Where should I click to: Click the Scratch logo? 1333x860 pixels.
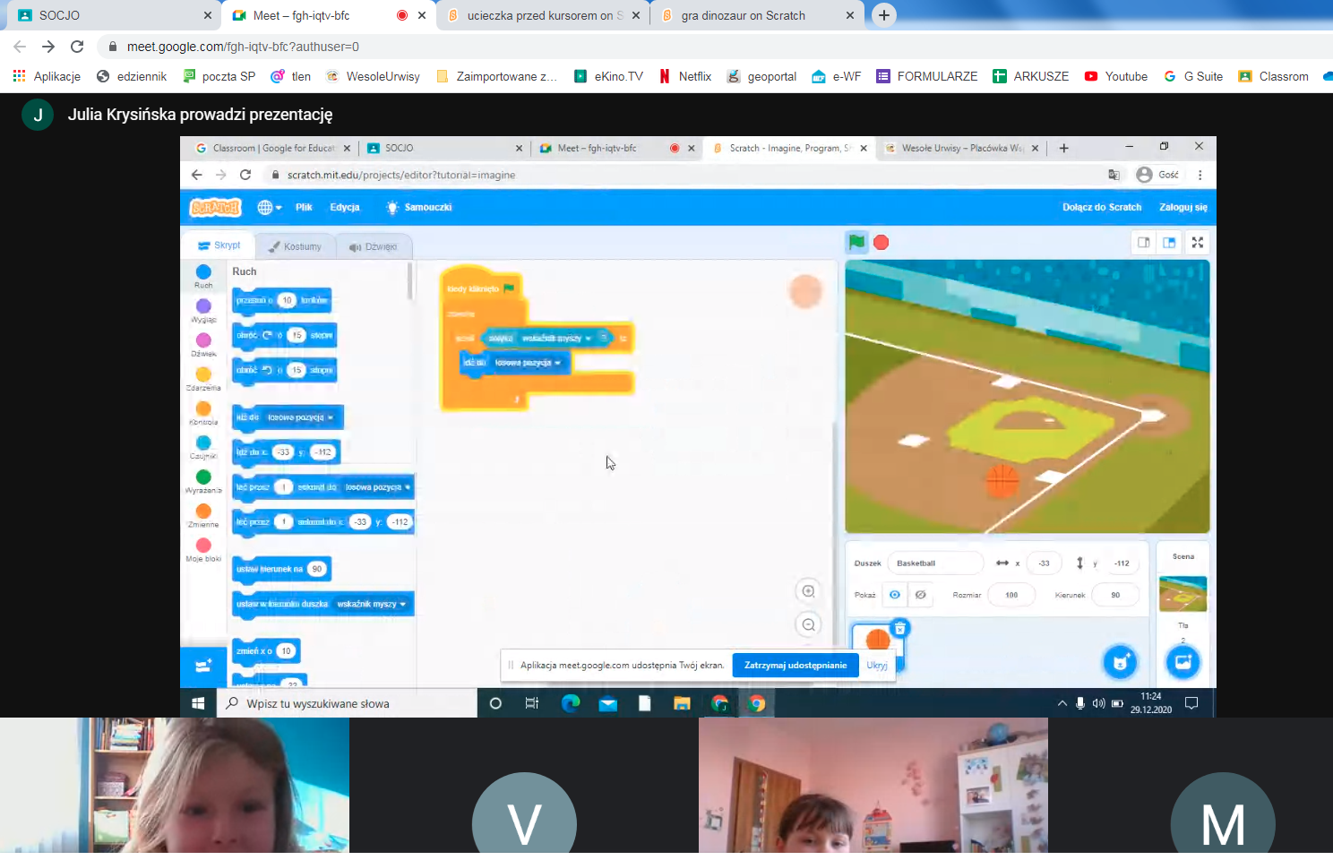coord(215,207)
